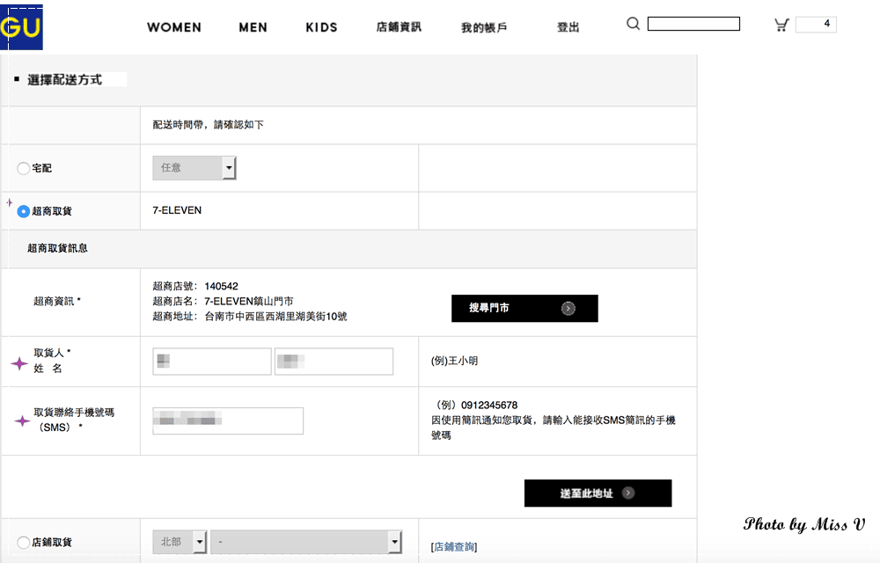Click the example number 0912345678
880x563 pixels.
click(x=489, y=405)
